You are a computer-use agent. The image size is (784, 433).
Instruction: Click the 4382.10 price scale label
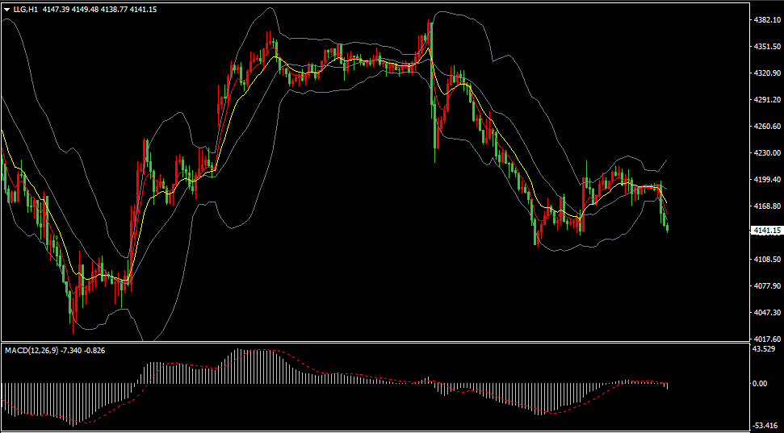[x=766, y=20]
